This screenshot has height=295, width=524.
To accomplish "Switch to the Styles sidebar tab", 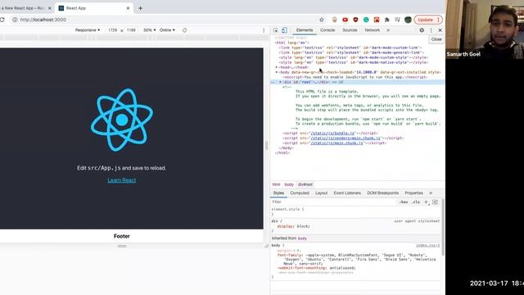I will pyautogui.click(x=278, y=193).
